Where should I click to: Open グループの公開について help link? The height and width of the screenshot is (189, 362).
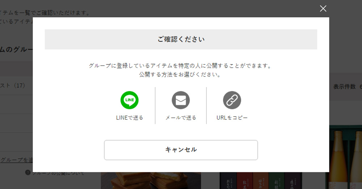58,173
